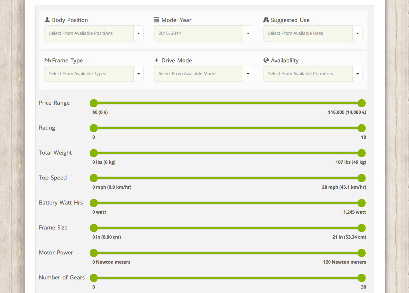This screenshot has height=293, width=409.
Task: Click the Rating minimum slider handle
Action: 94,128
